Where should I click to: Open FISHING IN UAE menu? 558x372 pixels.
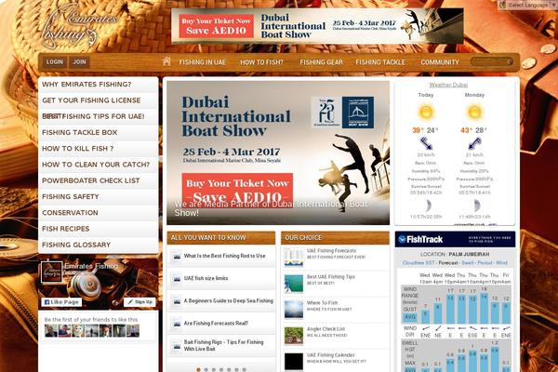[203, 62]
